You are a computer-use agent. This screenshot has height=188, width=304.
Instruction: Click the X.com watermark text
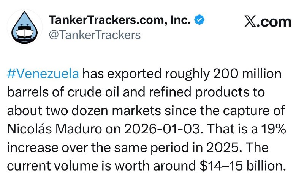(268, 22)
